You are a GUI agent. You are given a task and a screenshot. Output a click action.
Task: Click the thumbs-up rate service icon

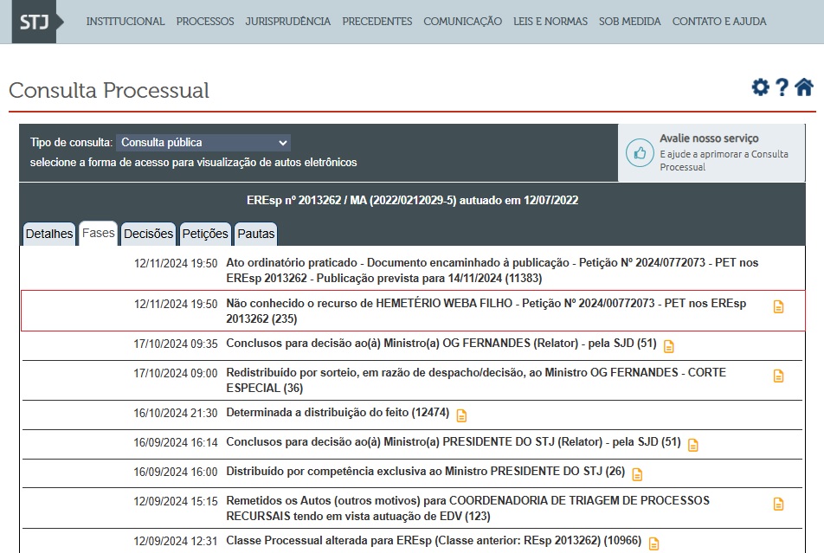click(640, 153)
